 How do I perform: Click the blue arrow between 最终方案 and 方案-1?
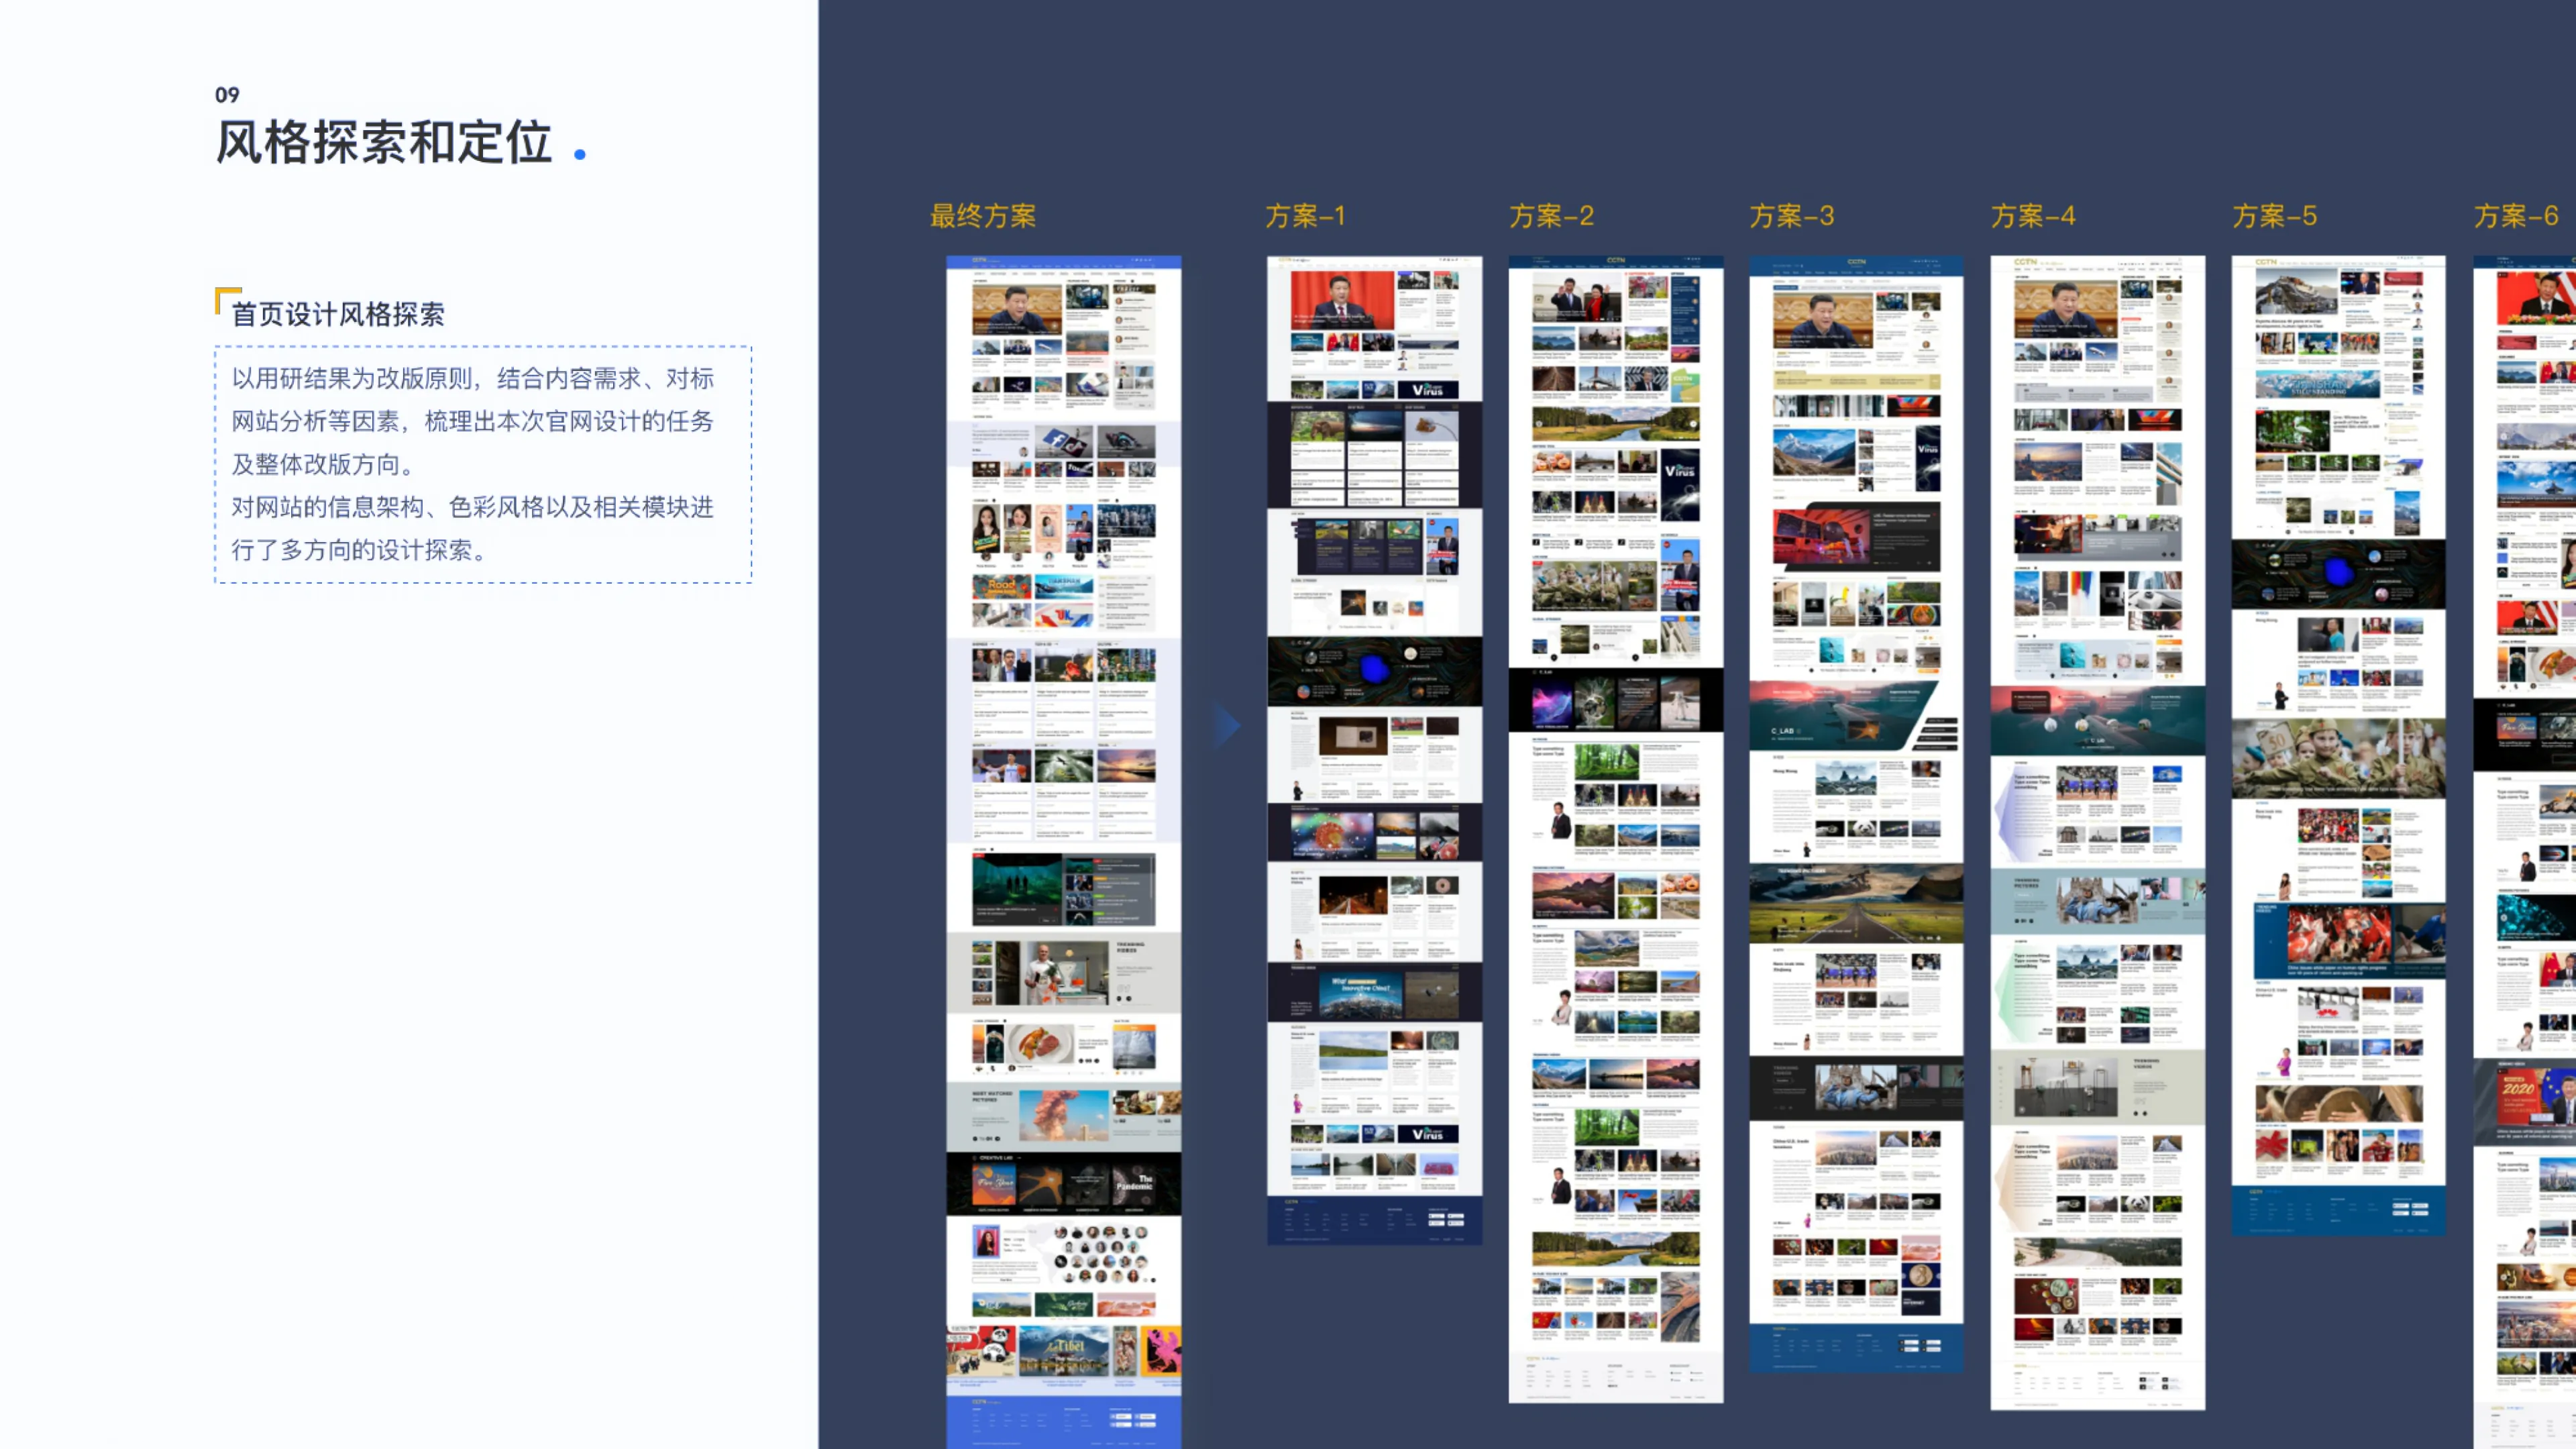click(x=1227, y=726)
